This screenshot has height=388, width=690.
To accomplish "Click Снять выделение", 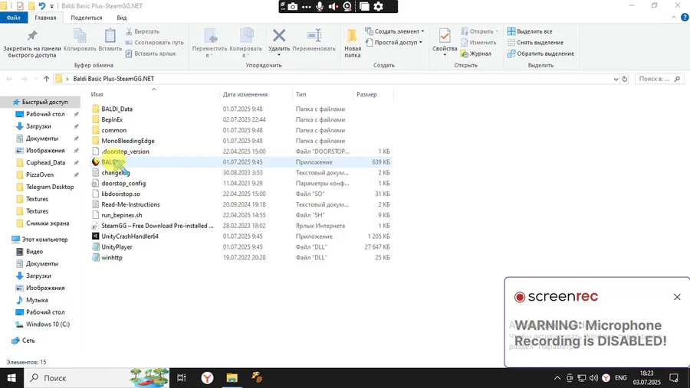I will coord(535,43).
